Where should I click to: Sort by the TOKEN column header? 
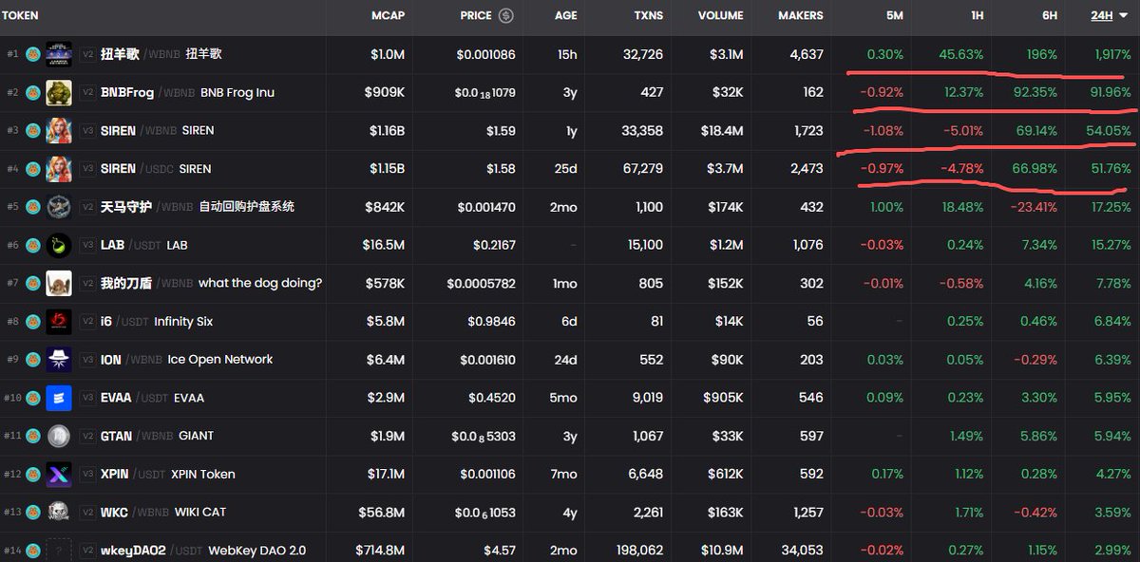coord(19,15)
